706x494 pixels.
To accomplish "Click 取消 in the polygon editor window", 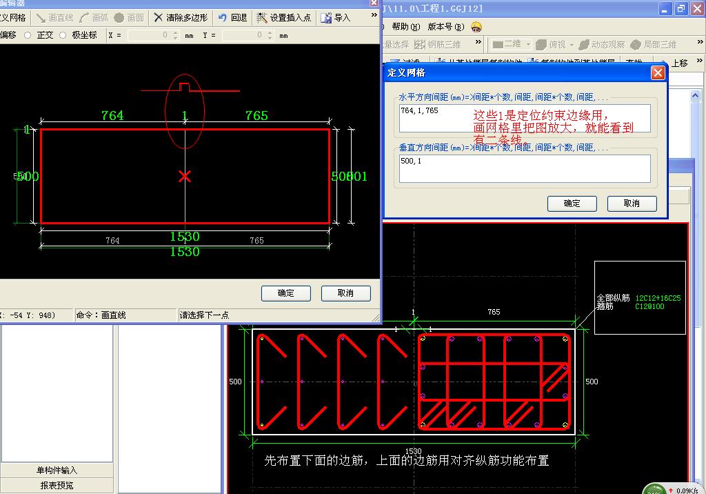I will point(346,293).
